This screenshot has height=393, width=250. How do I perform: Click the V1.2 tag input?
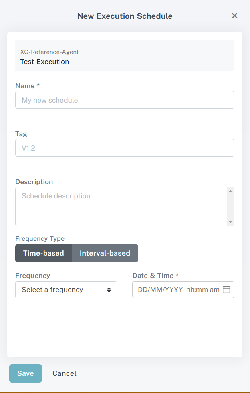click(x=125, y=147)
